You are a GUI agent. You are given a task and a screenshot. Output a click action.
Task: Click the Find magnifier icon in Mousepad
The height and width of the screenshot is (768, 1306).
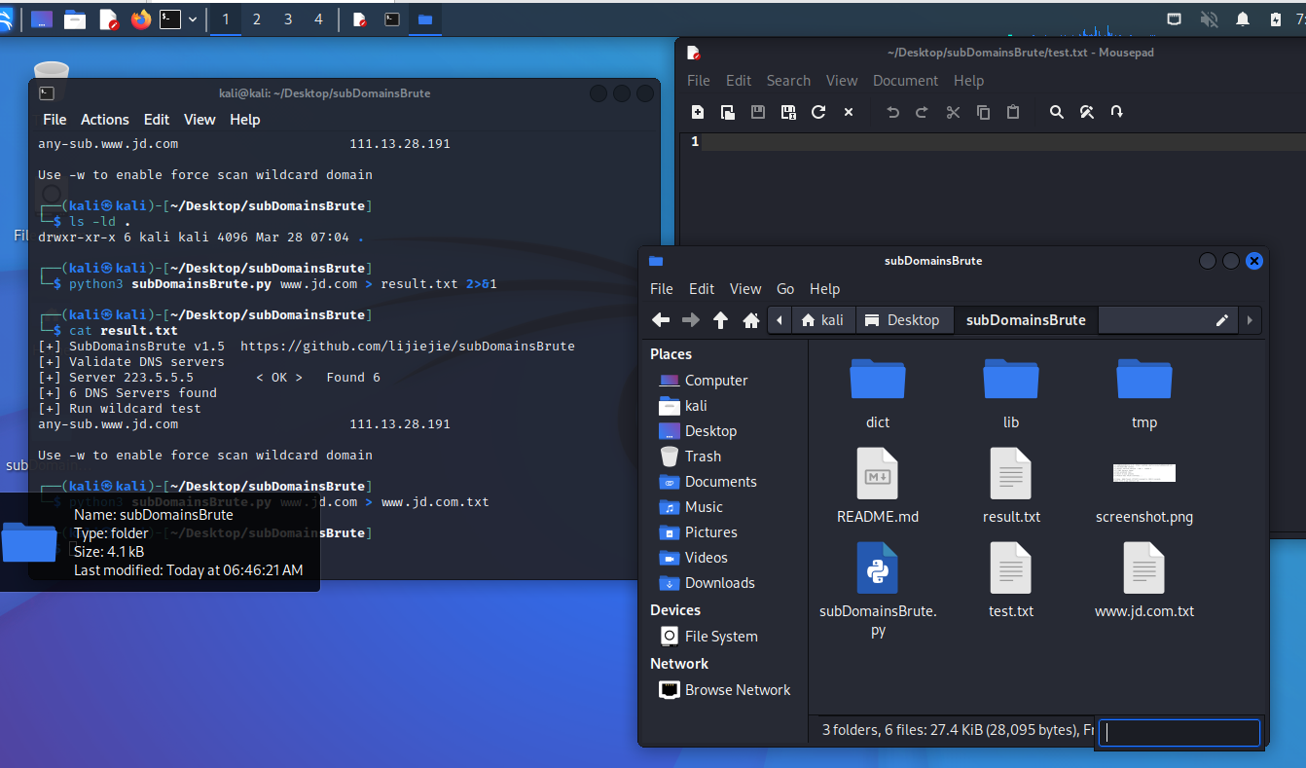[1057, 112]
